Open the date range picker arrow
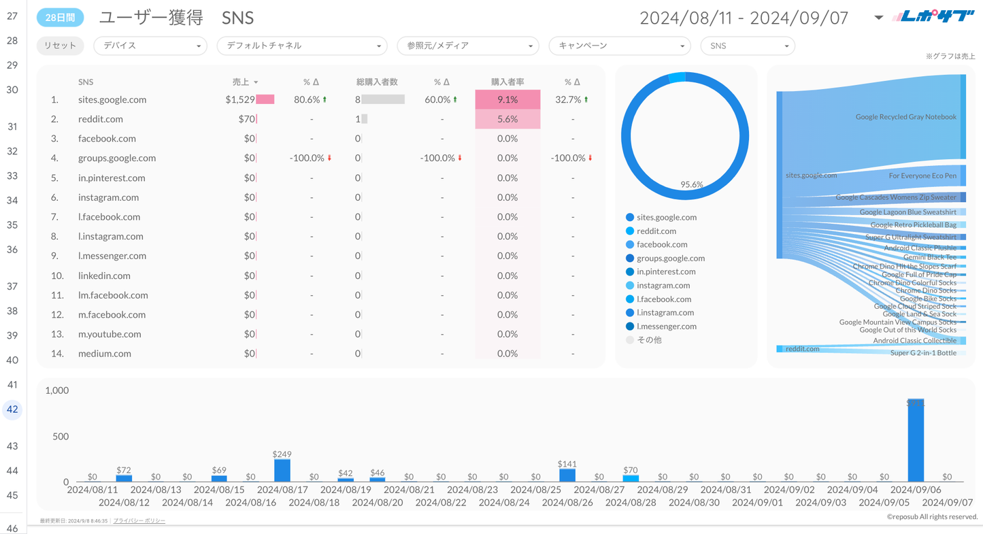 pyautogui.click(x=878, y=18)
